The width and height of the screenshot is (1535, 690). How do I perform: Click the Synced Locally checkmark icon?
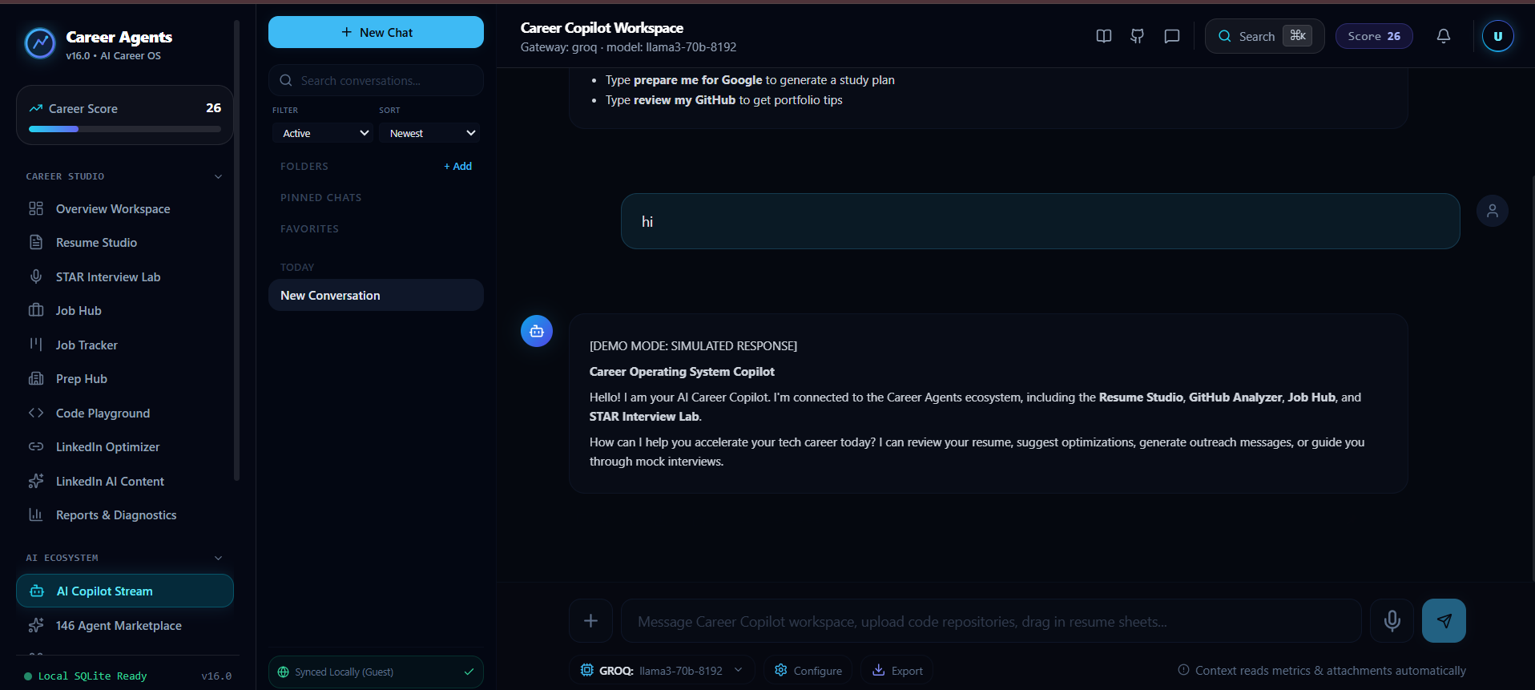[469, 672]
